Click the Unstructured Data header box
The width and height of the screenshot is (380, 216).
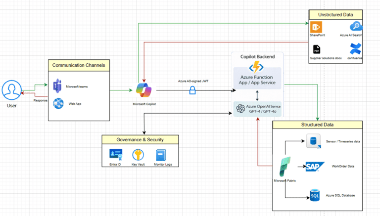335,15
